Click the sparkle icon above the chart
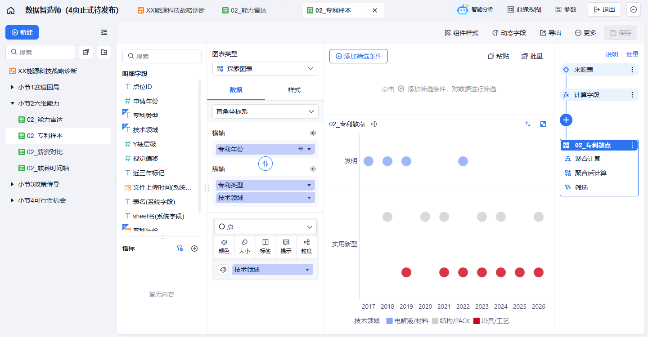Image resolution: width=648 pixels, height=337 pixels. pyautogui.click(x=528, y=124)
